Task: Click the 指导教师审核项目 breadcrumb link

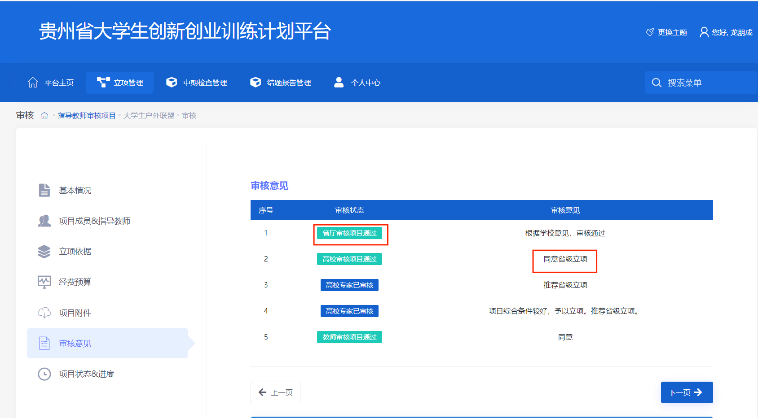Action: tap(87, 116)
